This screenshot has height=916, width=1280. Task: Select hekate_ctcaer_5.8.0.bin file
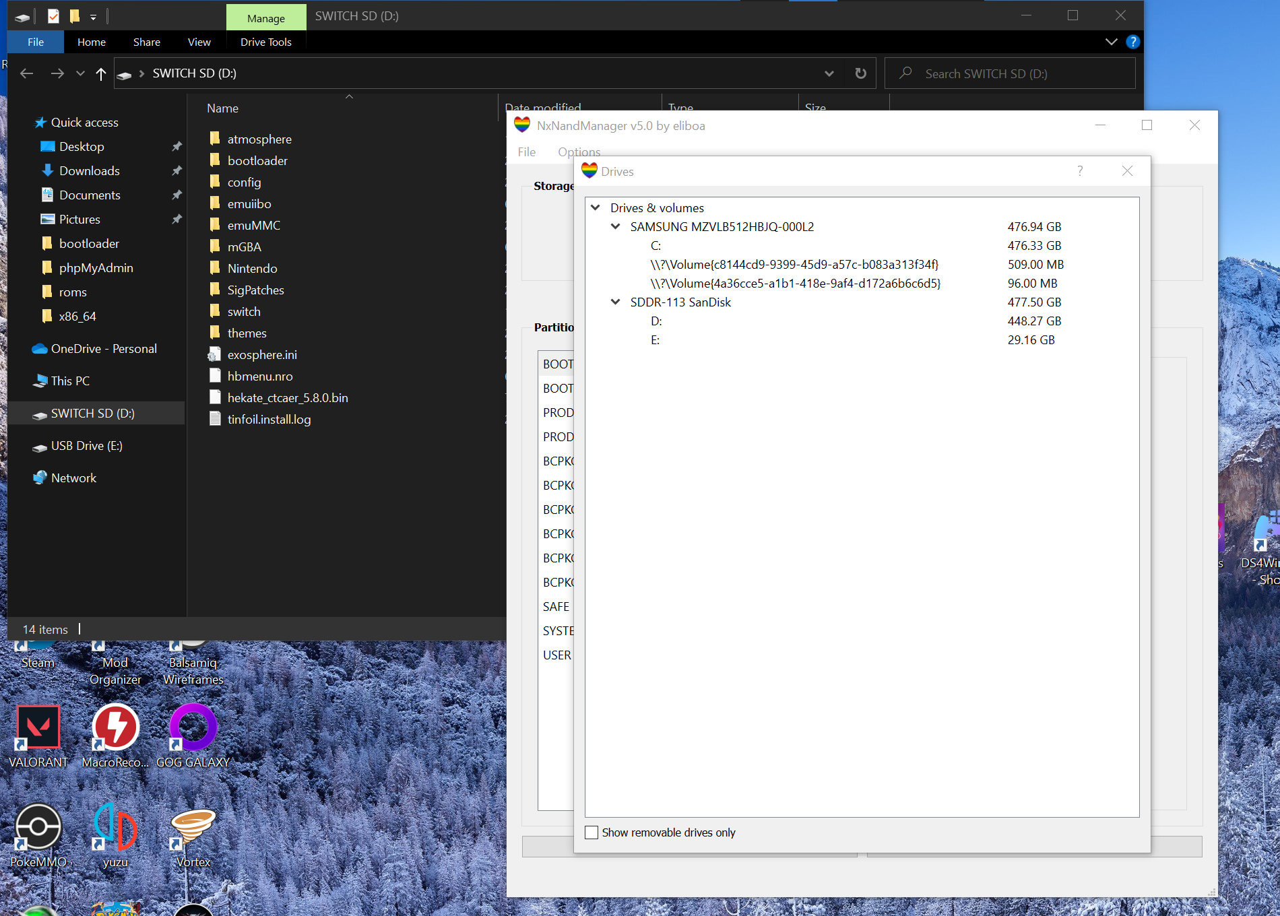[288, 397]
